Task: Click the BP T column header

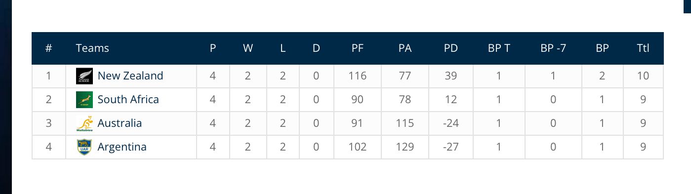Action: 499,48
